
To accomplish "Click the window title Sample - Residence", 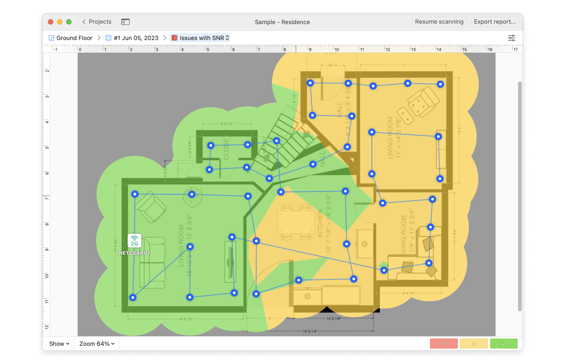I will [282, 22].
